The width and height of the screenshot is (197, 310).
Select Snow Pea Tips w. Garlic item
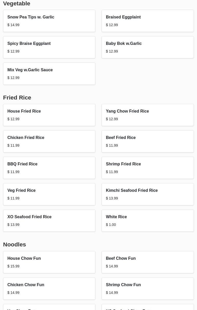point(49,21)
